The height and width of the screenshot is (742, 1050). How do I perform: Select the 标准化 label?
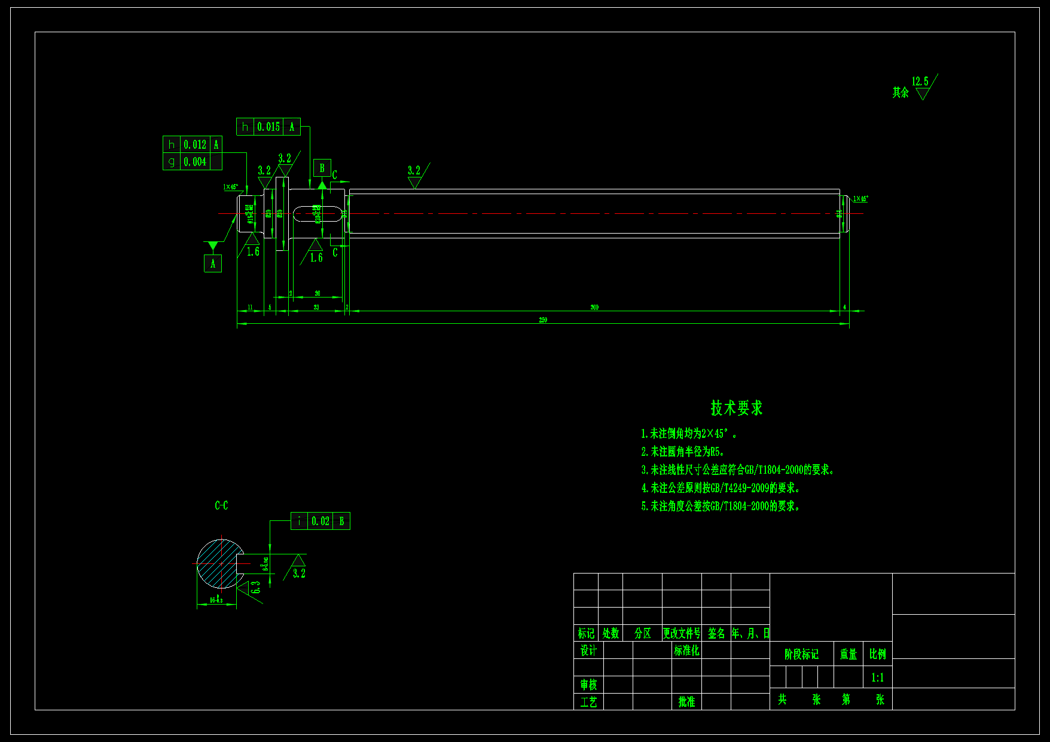click(x=686, y=650)
